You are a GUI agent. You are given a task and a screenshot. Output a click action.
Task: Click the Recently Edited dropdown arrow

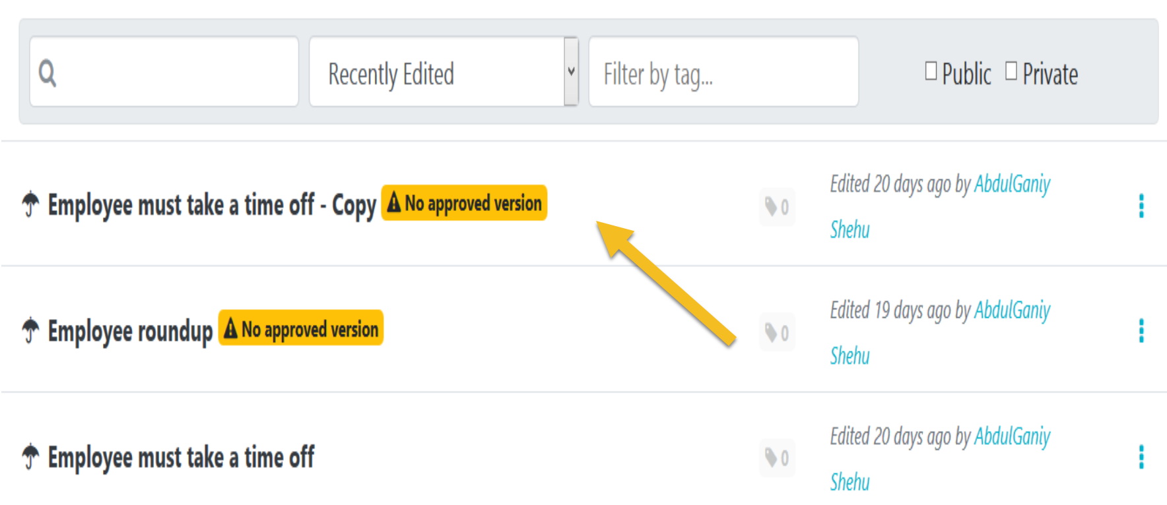[x=571, y=72]
